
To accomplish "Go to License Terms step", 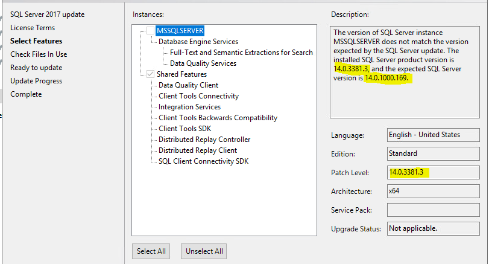I will point(33,28).
